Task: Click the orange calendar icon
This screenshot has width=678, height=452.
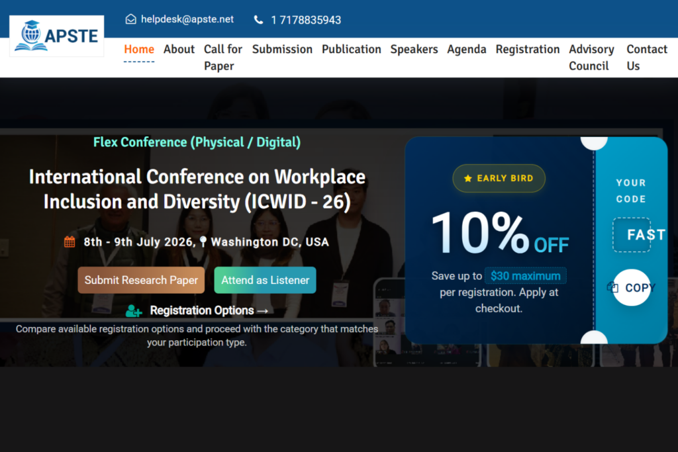Action: (70, 242)
